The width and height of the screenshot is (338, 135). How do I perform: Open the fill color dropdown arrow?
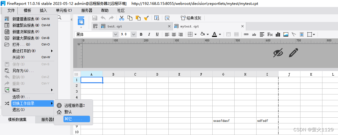click(208, 34)
